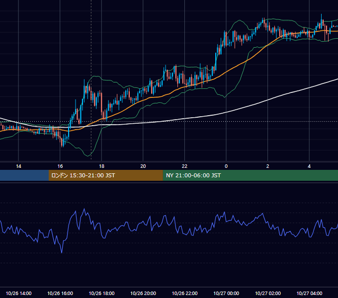Click the 10/26 18:00 date label
This screenshot has width=338, height=298.
(x=101, y=293)
